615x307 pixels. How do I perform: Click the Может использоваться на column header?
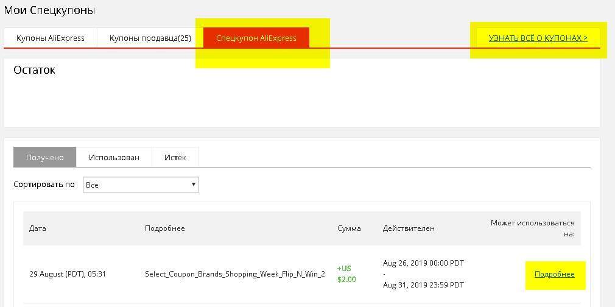click(532, 228)
